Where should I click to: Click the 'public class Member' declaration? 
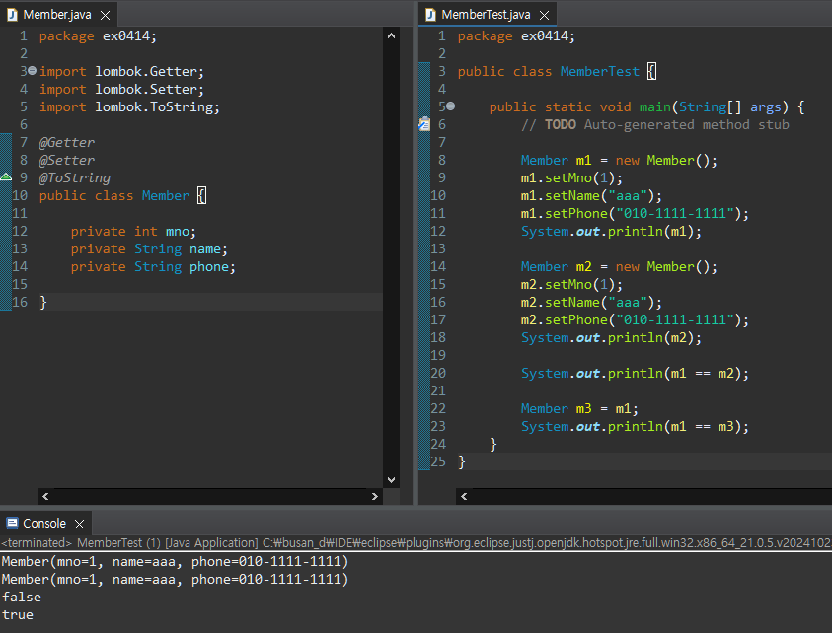114,195
